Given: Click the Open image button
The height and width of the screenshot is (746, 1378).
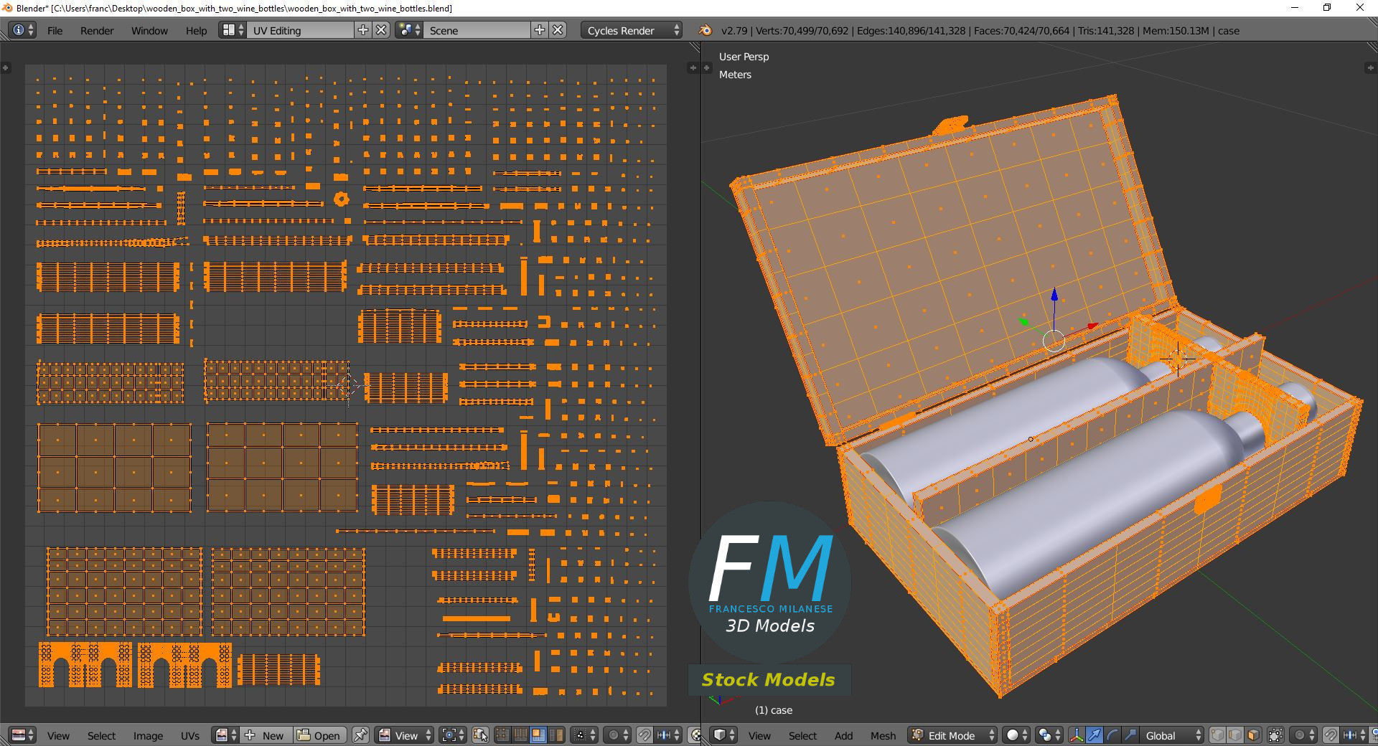Looking at the screenshot, I should [320, 735].
